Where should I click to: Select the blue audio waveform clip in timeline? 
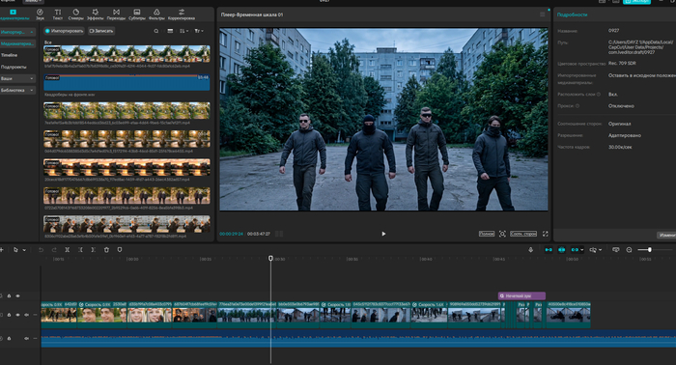[358, 339]
